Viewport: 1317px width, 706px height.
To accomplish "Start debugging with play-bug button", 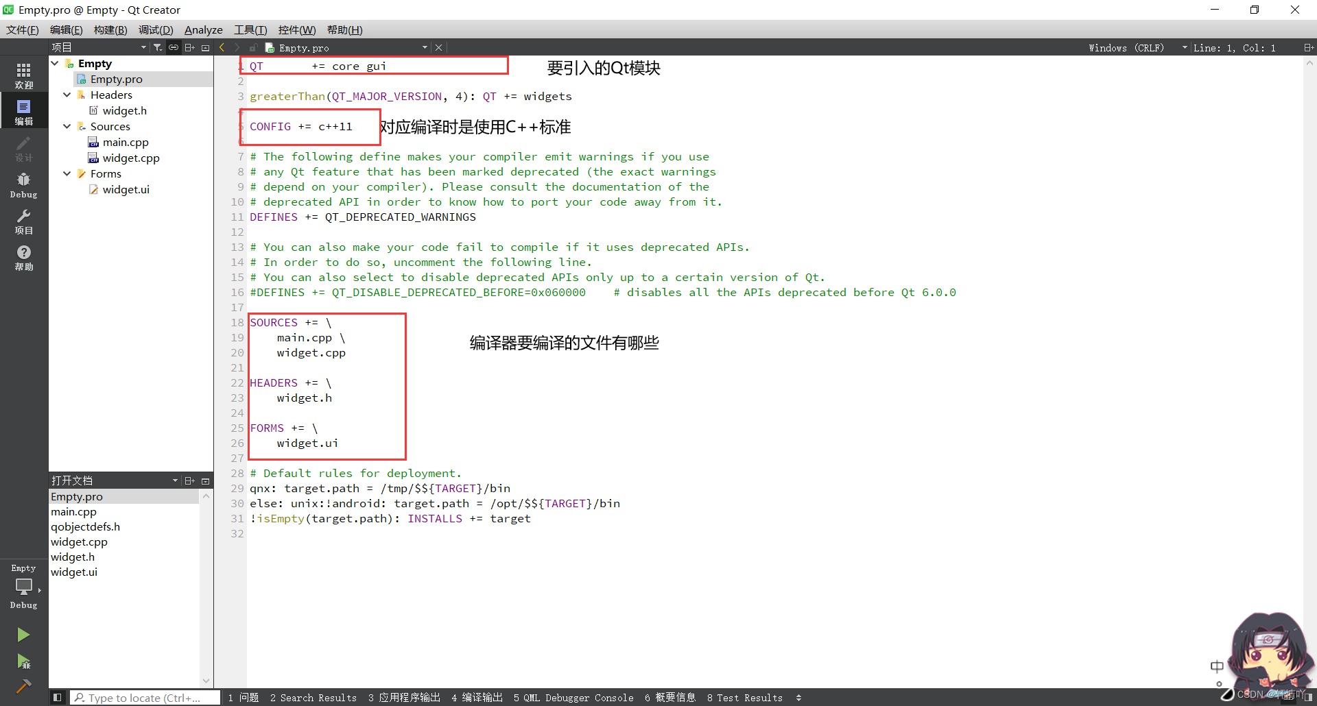I will click(23, 661).
